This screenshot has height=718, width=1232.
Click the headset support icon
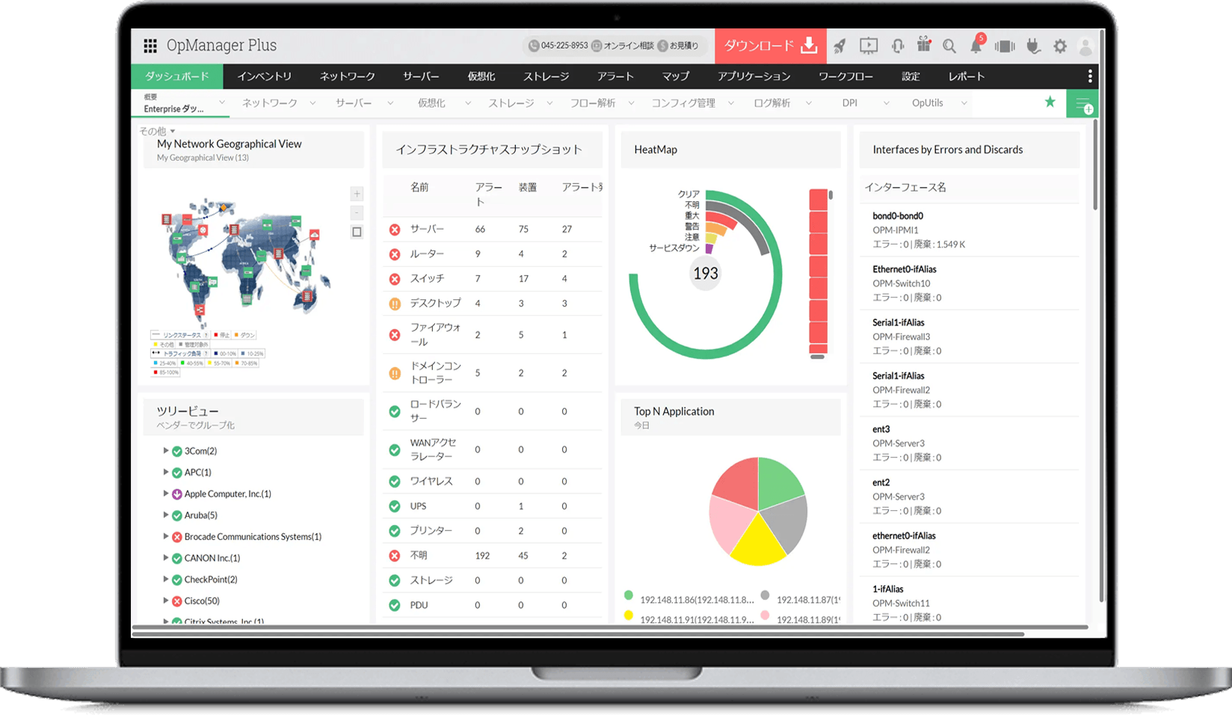point(898,46)
